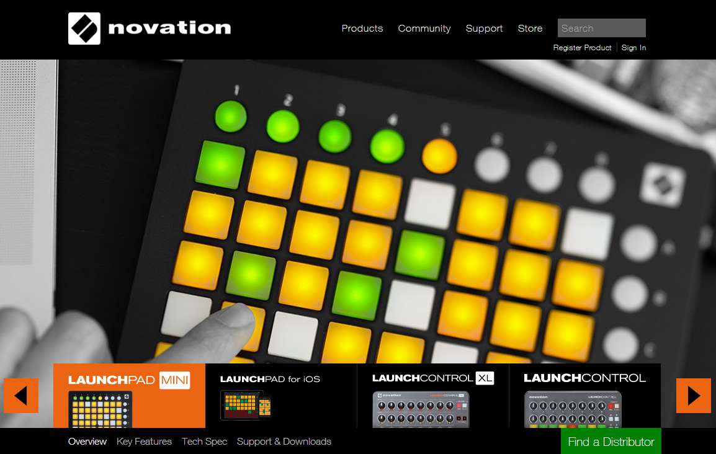Viewport: 716px width, 454px height.
Task: Open the Support & Downloads tab
Action: (x=284, y=441)
